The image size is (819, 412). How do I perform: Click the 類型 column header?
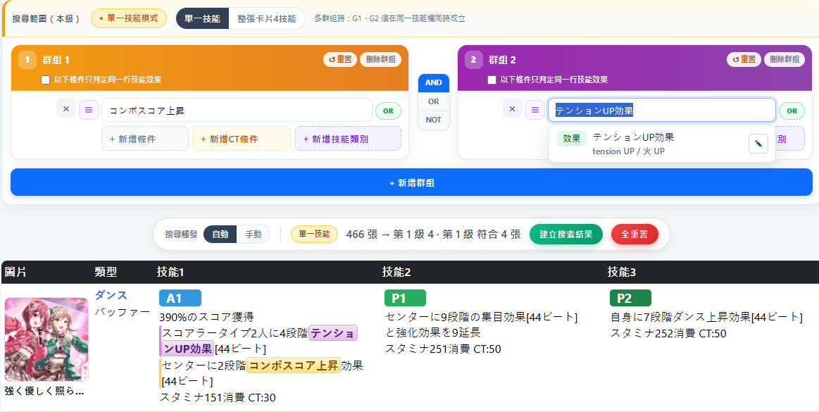tap(106, 272)
